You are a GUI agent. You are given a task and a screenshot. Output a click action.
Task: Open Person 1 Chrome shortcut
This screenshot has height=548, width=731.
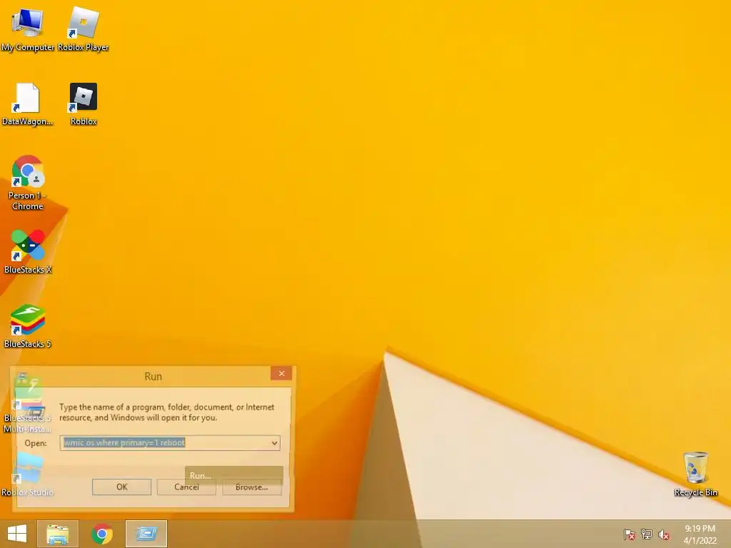pos(28,183)
